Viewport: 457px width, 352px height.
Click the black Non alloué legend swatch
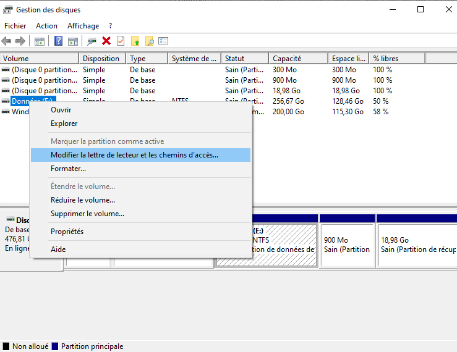click(6, 346)
